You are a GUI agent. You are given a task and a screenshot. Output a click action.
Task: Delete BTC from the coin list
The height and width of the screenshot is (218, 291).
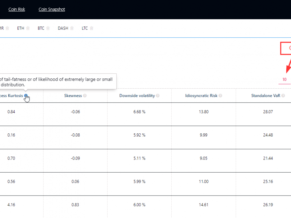coord(48,28)
